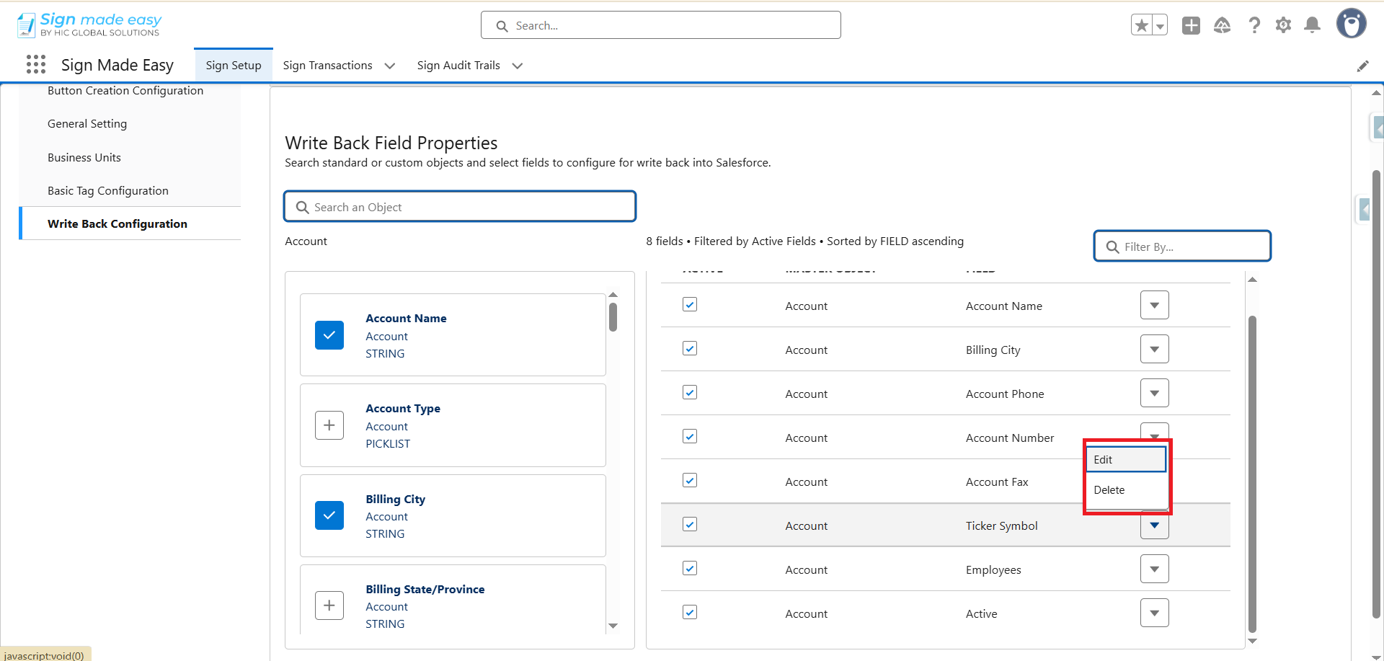The width and height of the screenshot is (1384, 661).
Task: View the Notifications bell icon
Action: click(1313, 26)
